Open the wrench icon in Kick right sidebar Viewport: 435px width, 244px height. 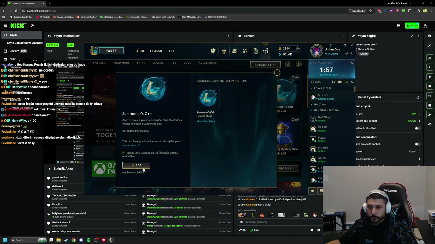[x=430, y=115]
